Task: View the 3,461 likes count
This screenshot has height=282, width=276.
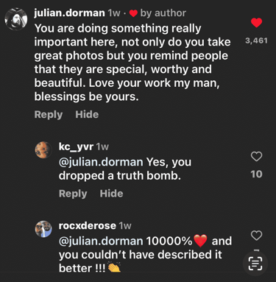Action: click(x=257, y=40)
